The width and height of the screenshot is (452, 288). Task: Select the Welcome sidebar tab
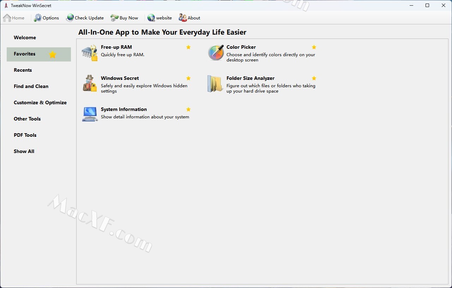(x=39, y=37)
